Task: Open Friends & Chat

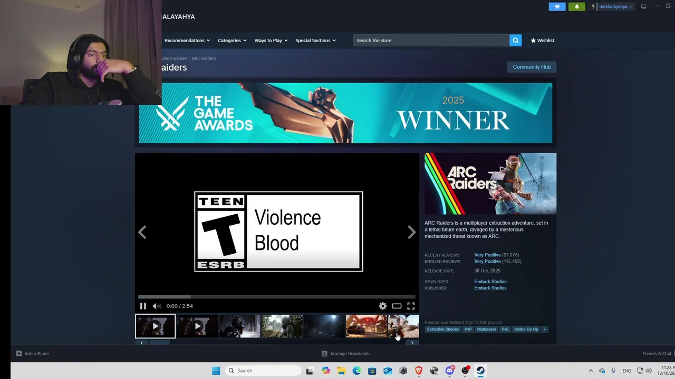Action: (x=657, y=354)
